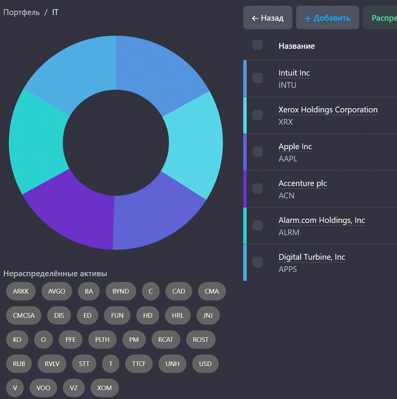This screenshot has height=399, width=397.
Task: Select the ED asset chip
Action: 87,315
